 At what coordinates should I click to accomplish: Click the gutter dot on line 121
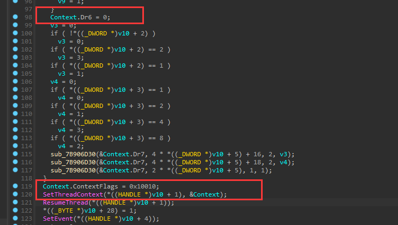tap(15, 202)
